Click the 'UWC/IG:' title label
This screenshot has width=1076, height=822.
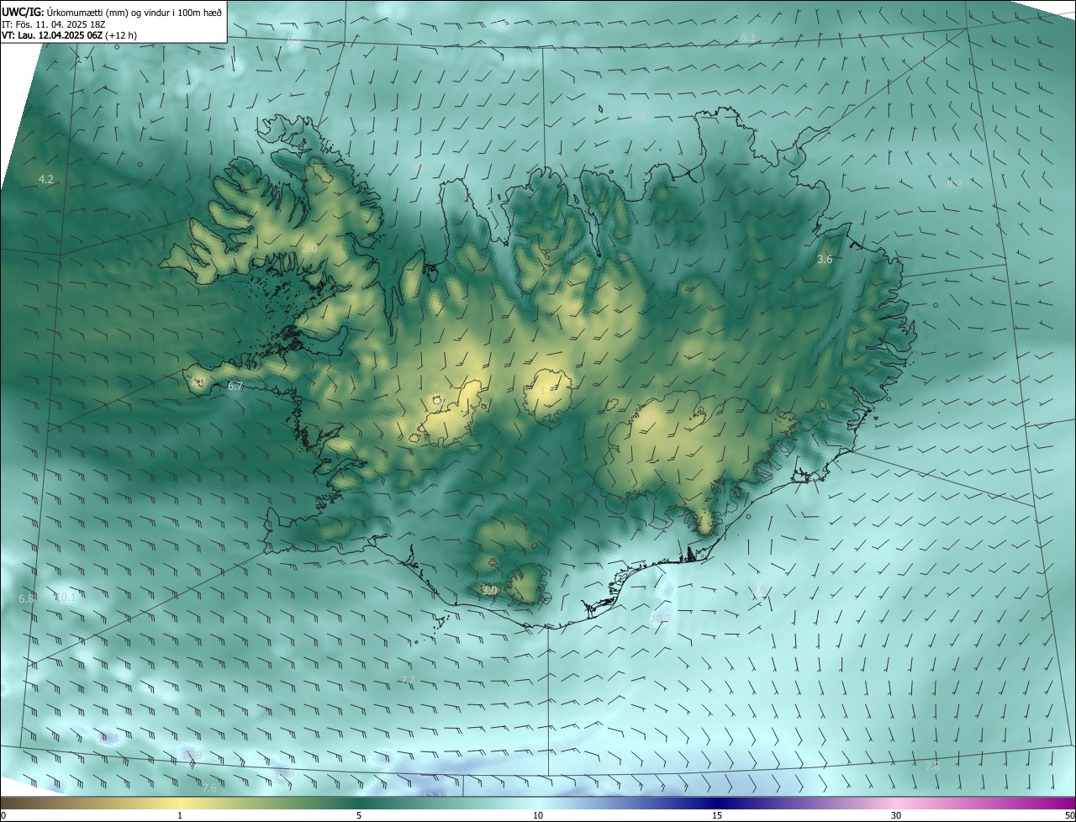[x=23, y=12]
